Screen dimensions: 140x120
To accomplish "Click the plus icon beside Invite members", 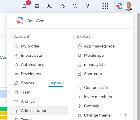I will 79,97.
